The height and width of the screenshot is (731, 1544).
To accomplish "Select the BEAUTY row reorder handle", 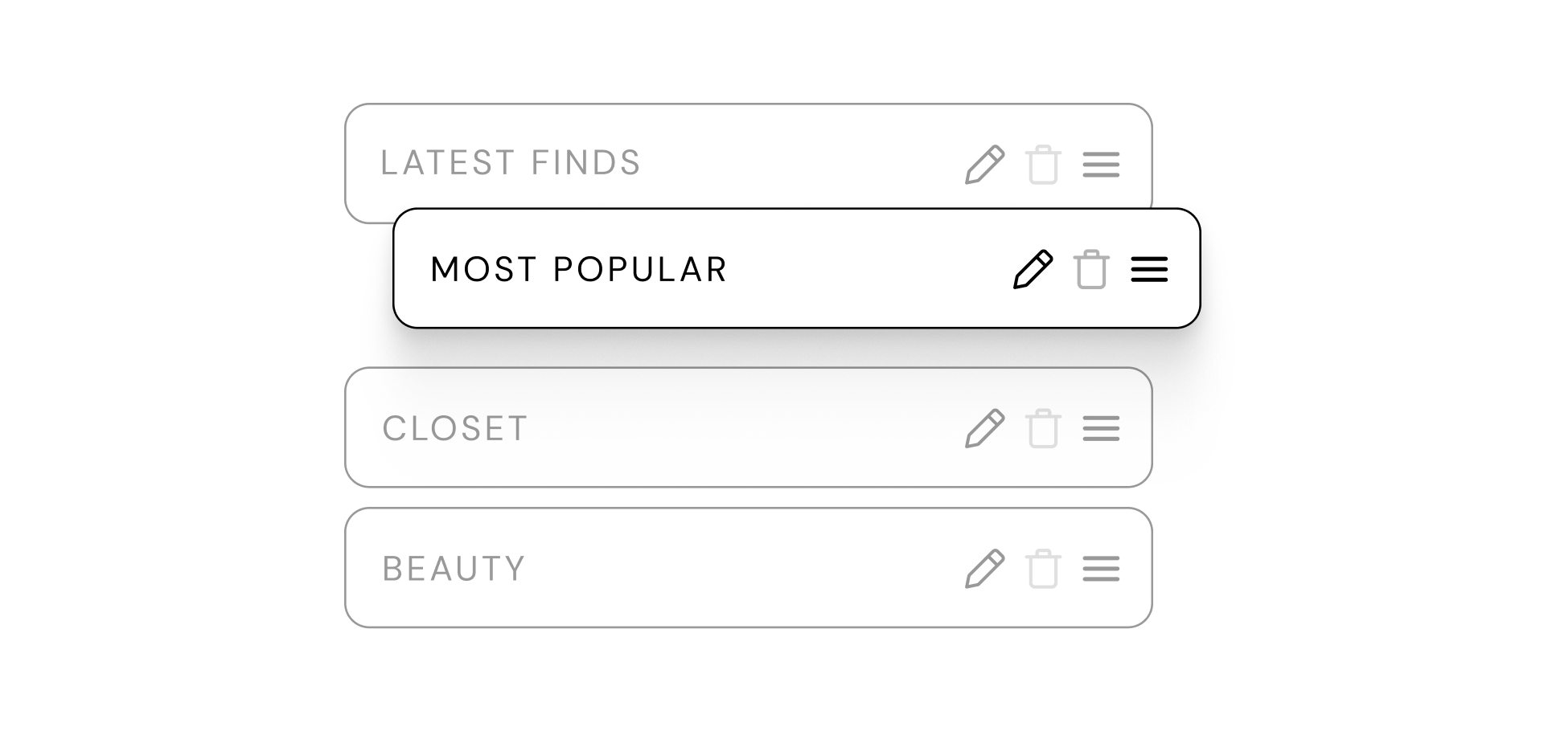I will [x=1101, y=569].
